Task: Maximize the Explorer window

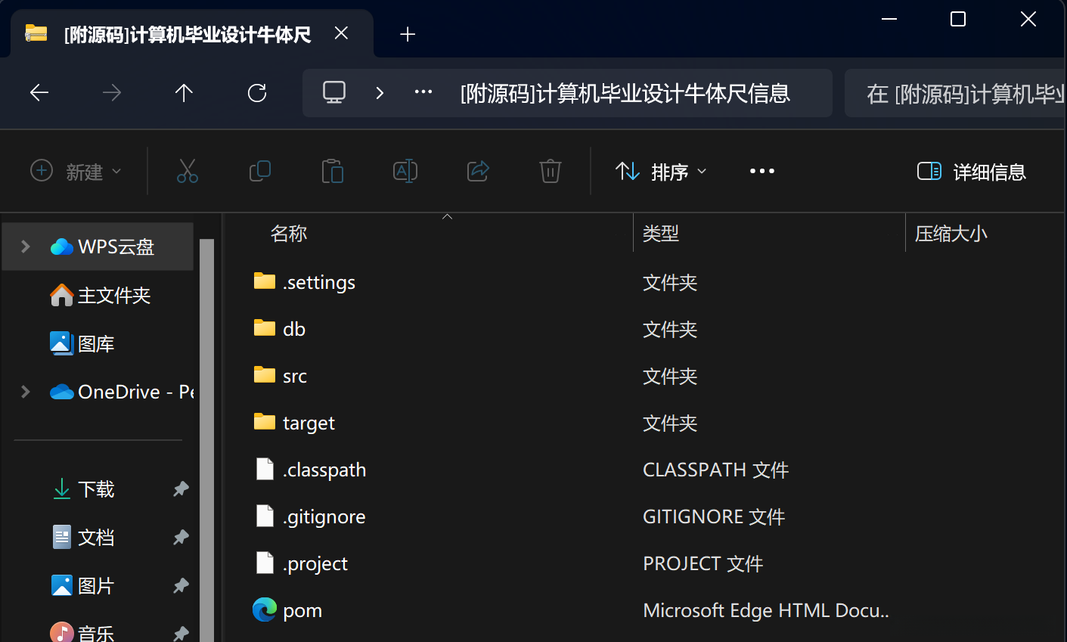Action: click(x=958, y=19)
